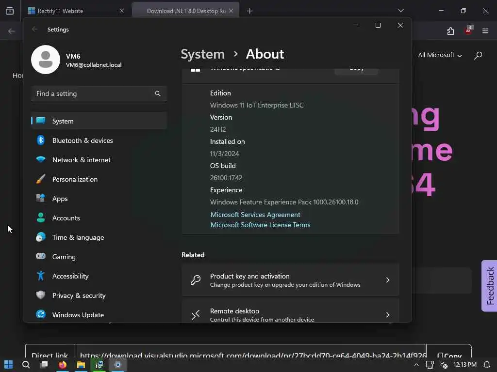Select the Gaming controller icon
The image size is (497, 372).
click(41, 256)
